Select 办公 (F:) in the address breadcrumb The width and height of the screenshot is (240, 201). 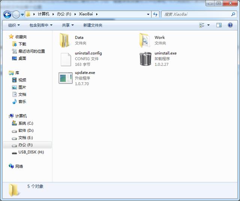click(x=64, y=14)
